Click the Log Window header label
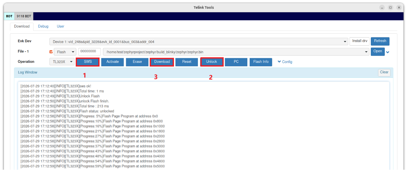 (x=28, y=72)
